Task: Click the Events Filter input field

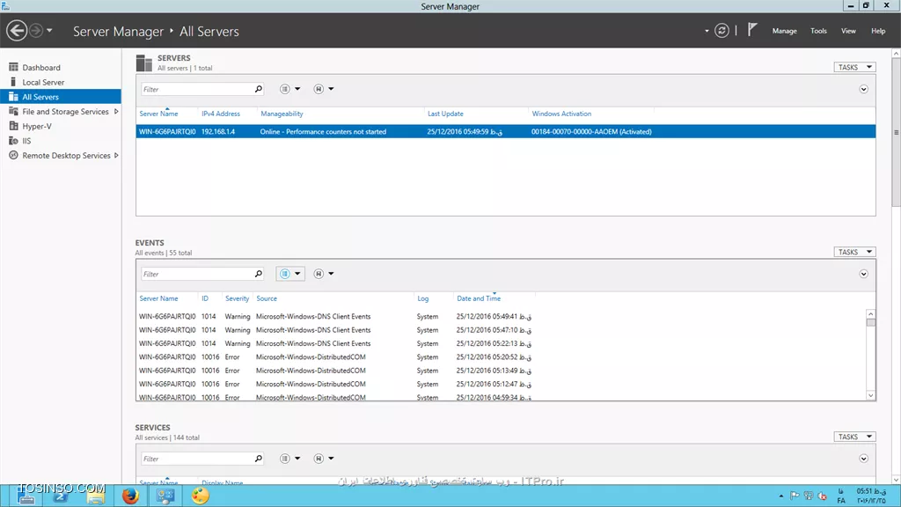Action: [196, 275]
